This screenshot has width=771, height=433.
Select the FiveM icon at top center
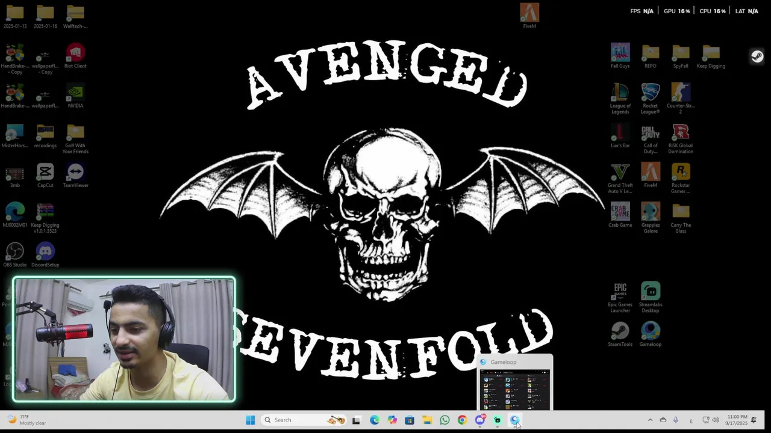pyautogui.click(x=529, y=16)
